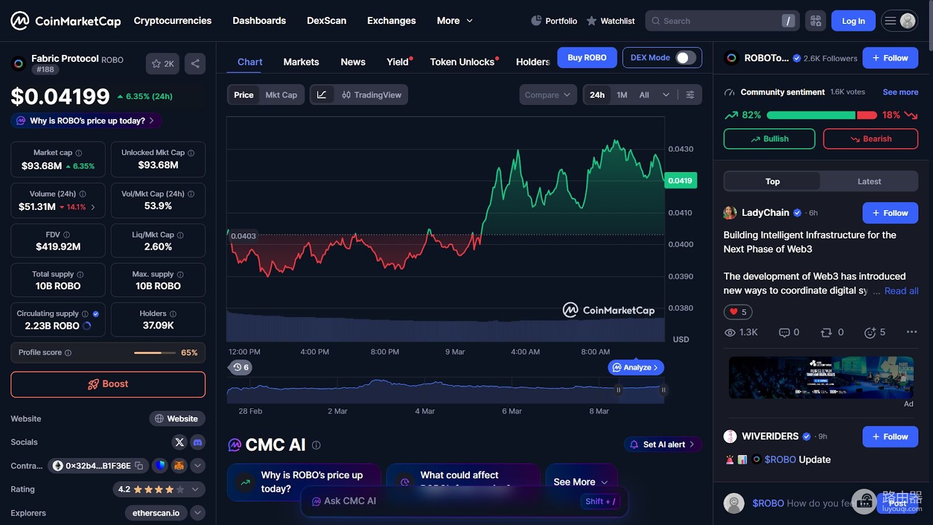The height and width of the screenshot is (525, 933).
Task: Set chart range to 24h
Action: [597, 94]
